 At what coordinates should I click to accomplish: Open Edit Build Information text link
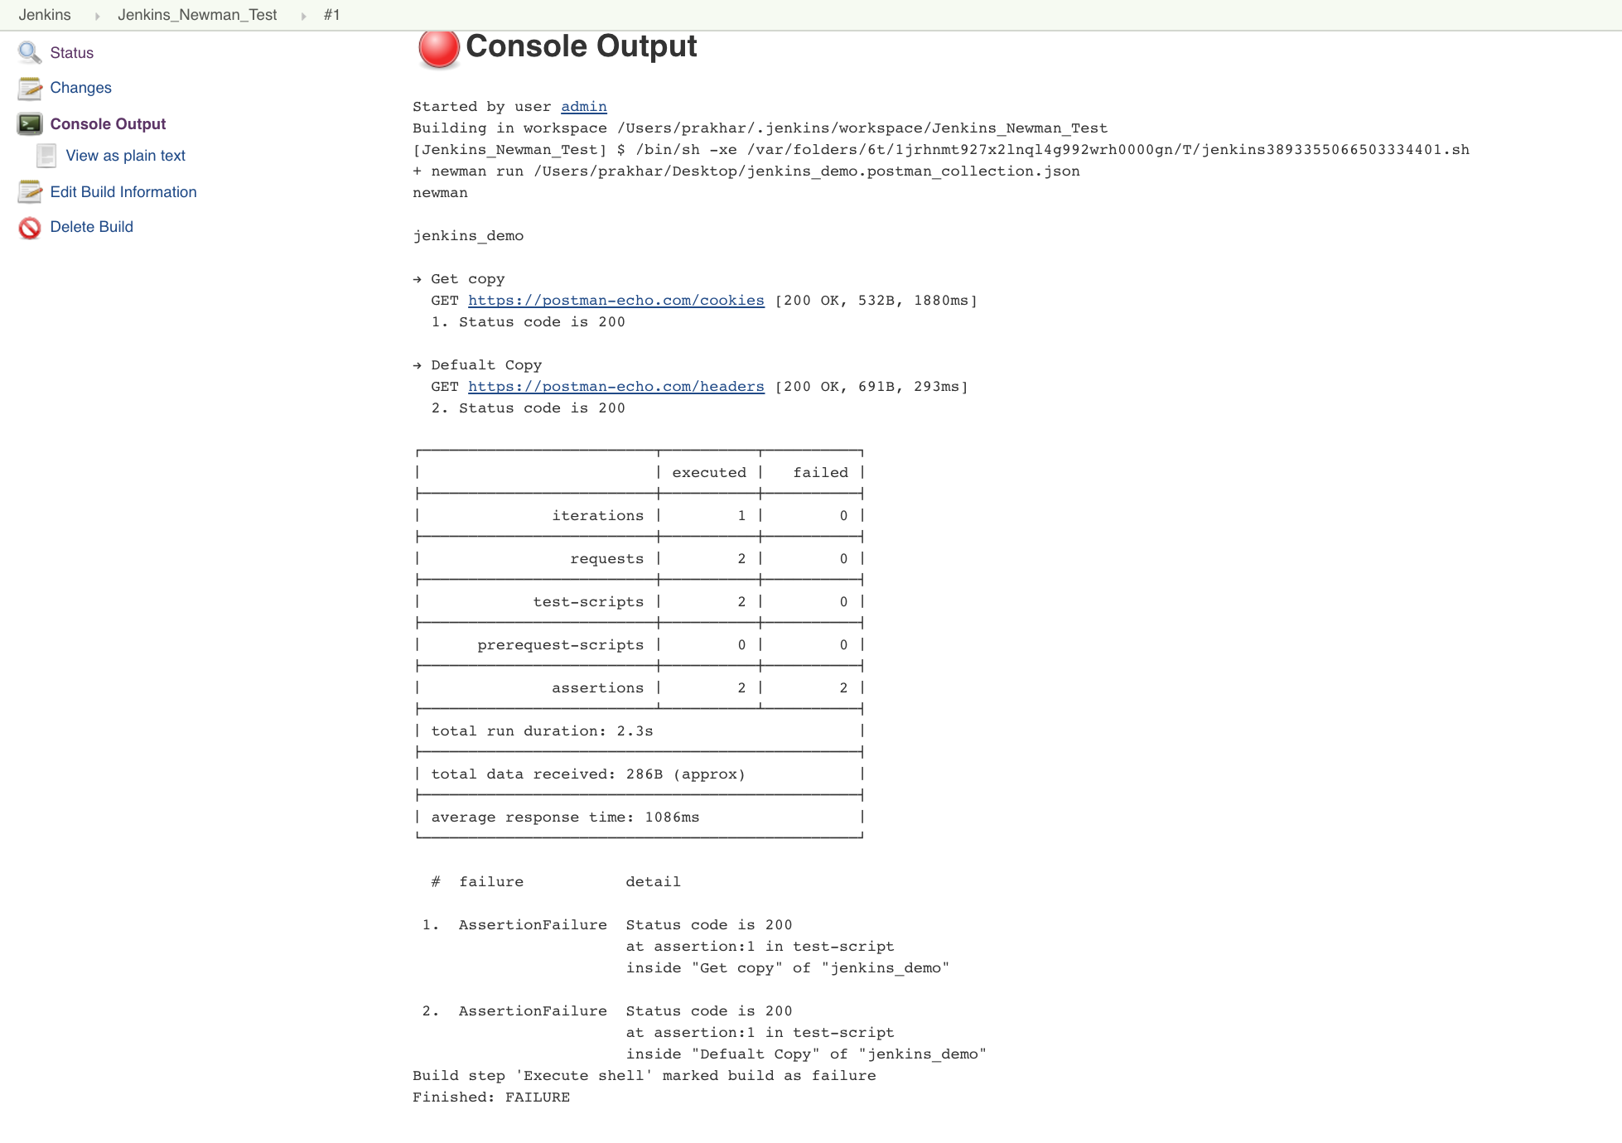(x=123, y=192)
